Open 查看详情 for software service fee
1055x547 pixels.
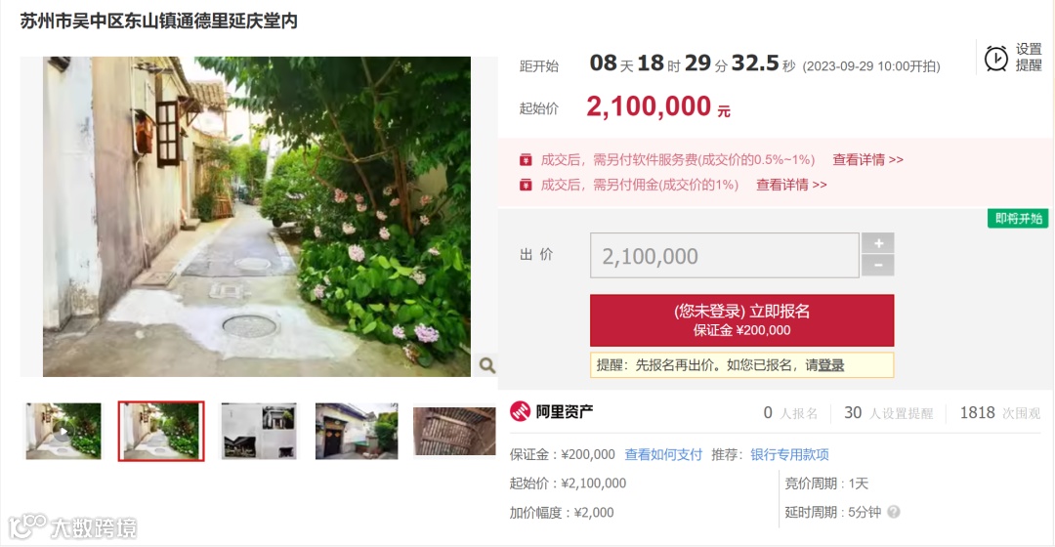pos(867,160)
